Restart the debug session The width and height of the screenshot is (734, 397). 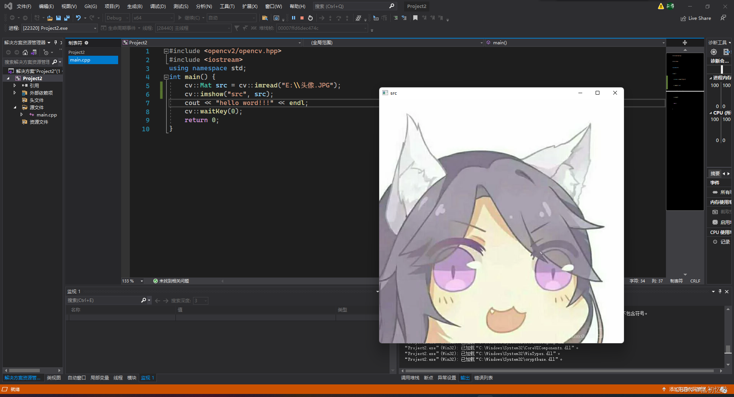click(x=310, y=18)
